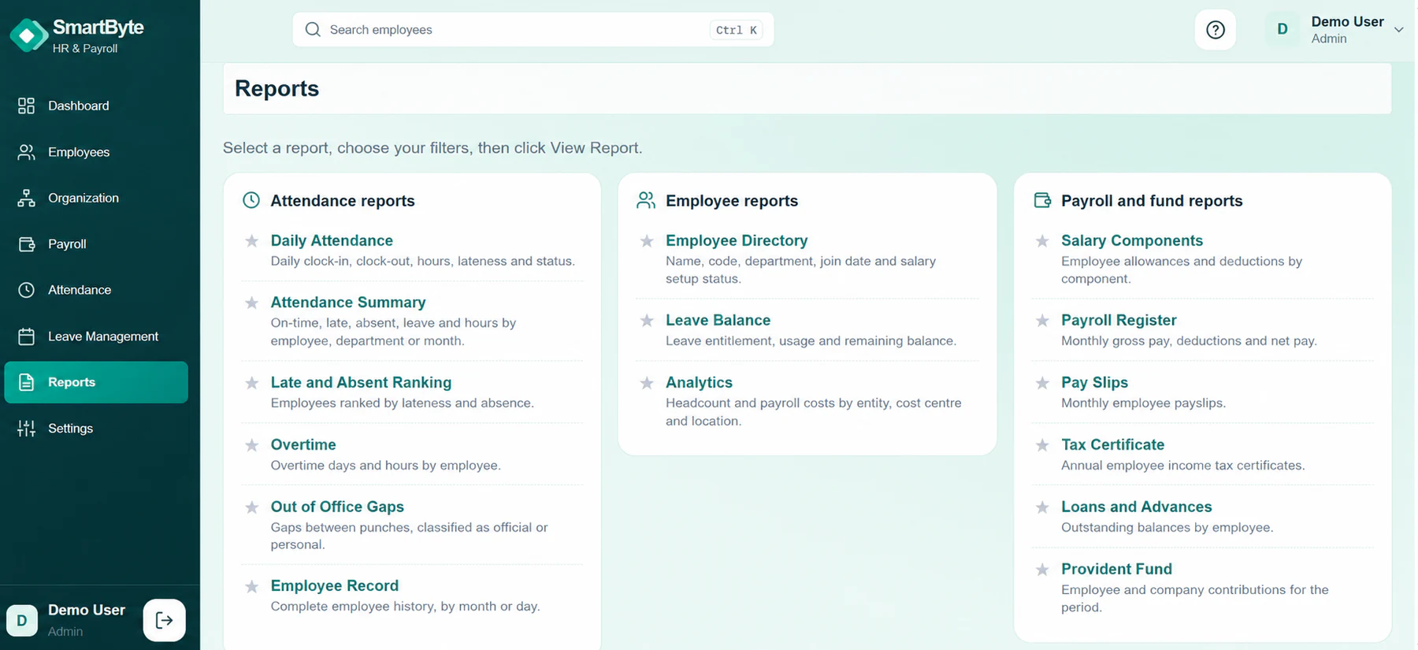Click the logout icon in the sidebar footer
The height and width of the screenshot is (650, 1418).
(x=165, y=621)
